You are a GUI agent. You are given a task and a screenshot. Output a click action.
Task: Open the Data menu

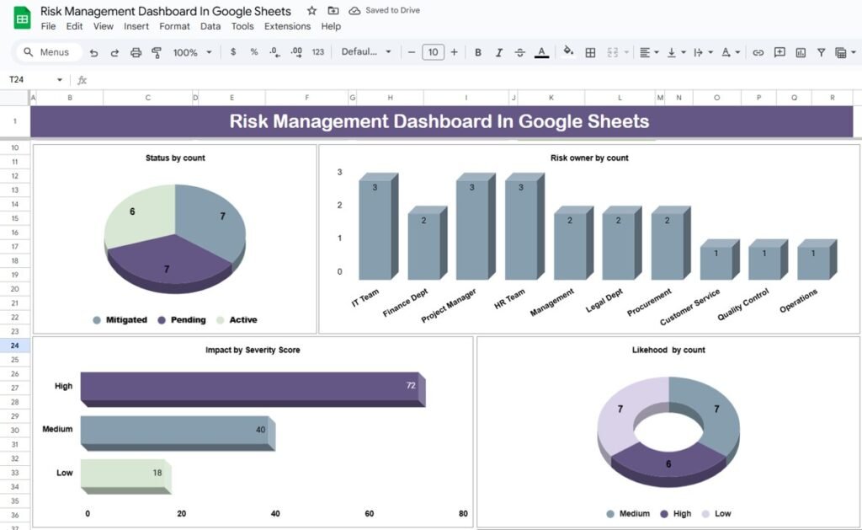point(210,26)
